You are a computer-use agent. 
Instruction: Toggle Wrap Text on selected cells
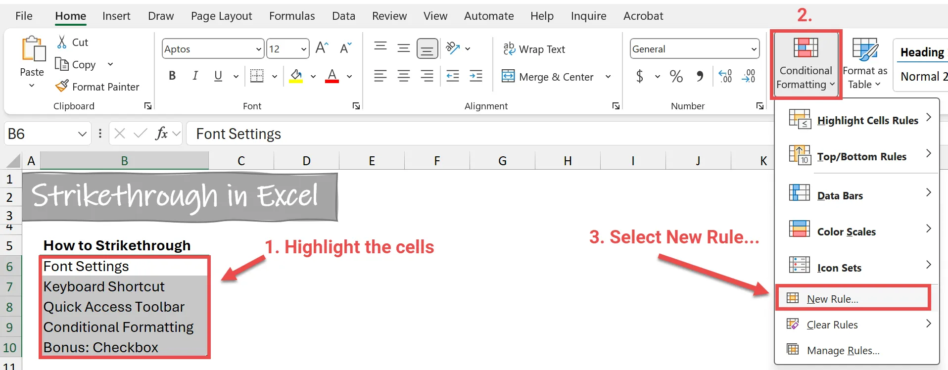tap(534, 49)
